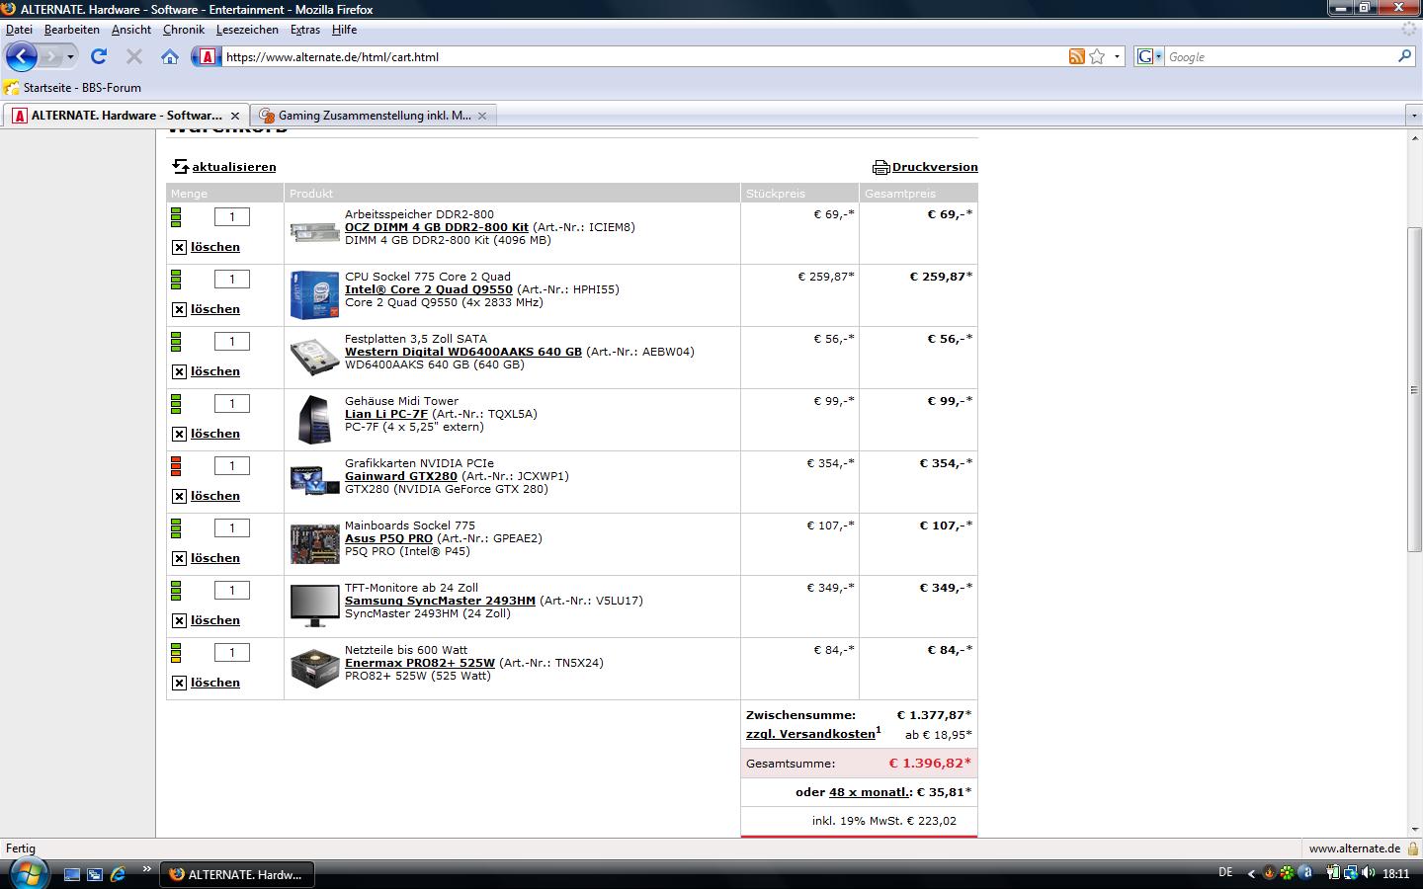Click the delete X icon for Gainward GTX280 row
The image size is (1423, 889).
(x=179, y=496)
